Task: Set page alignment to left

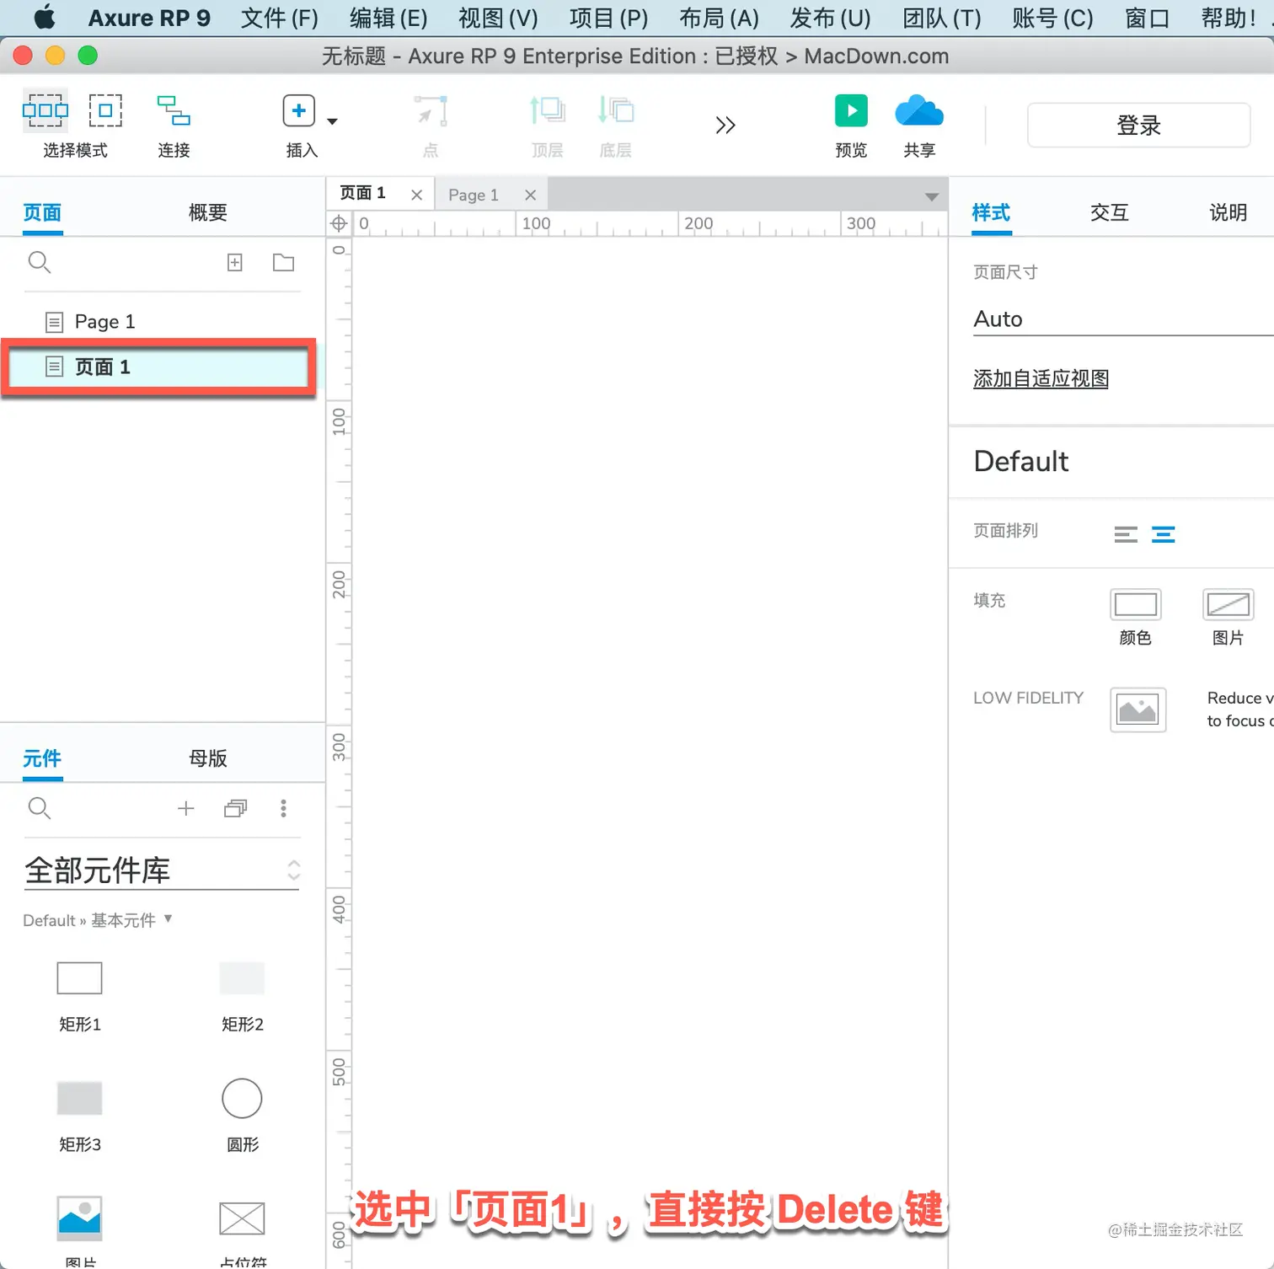Action: 1126,534
